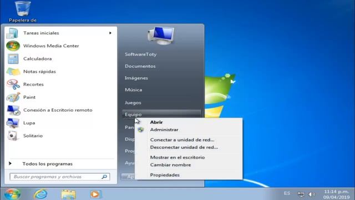355x200 pixels.
Task: Launch the Recortes scissors icon
Action: coord(13,84)
